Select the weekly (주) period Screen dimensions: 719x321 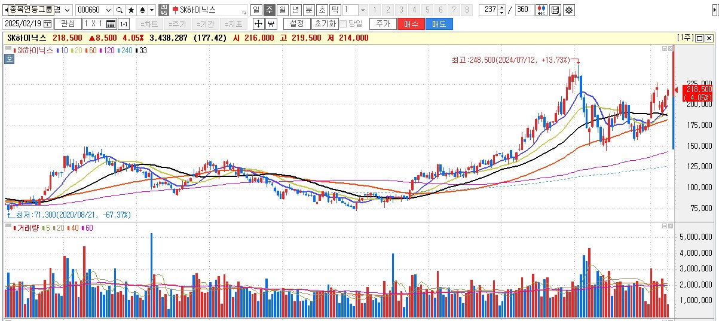click(x=270, y=10)
